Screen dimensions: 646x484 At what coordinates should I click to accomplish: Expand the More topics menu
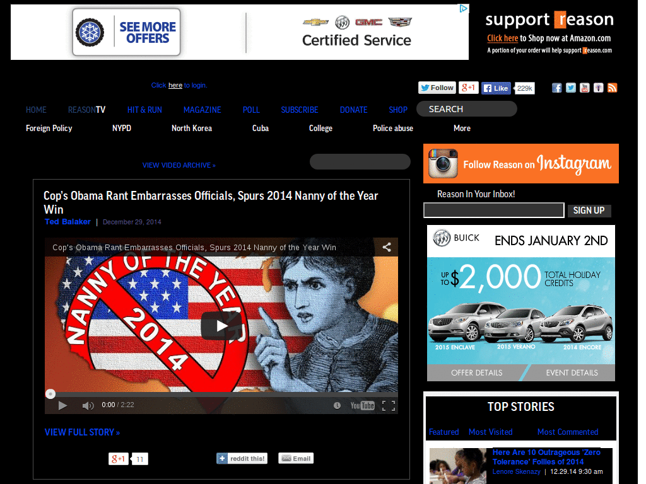click(462, 129)
